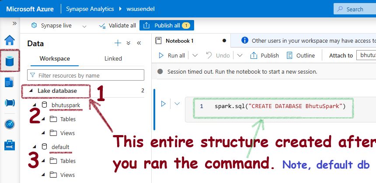Collapse the default database node arrow
Screen dimensions: 376x183
pyautogui.click(x=35, y=147)
